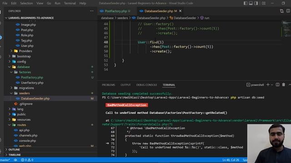
Task: Open customize layout icon
Action: pyautogui.click(x=264, y=3)
